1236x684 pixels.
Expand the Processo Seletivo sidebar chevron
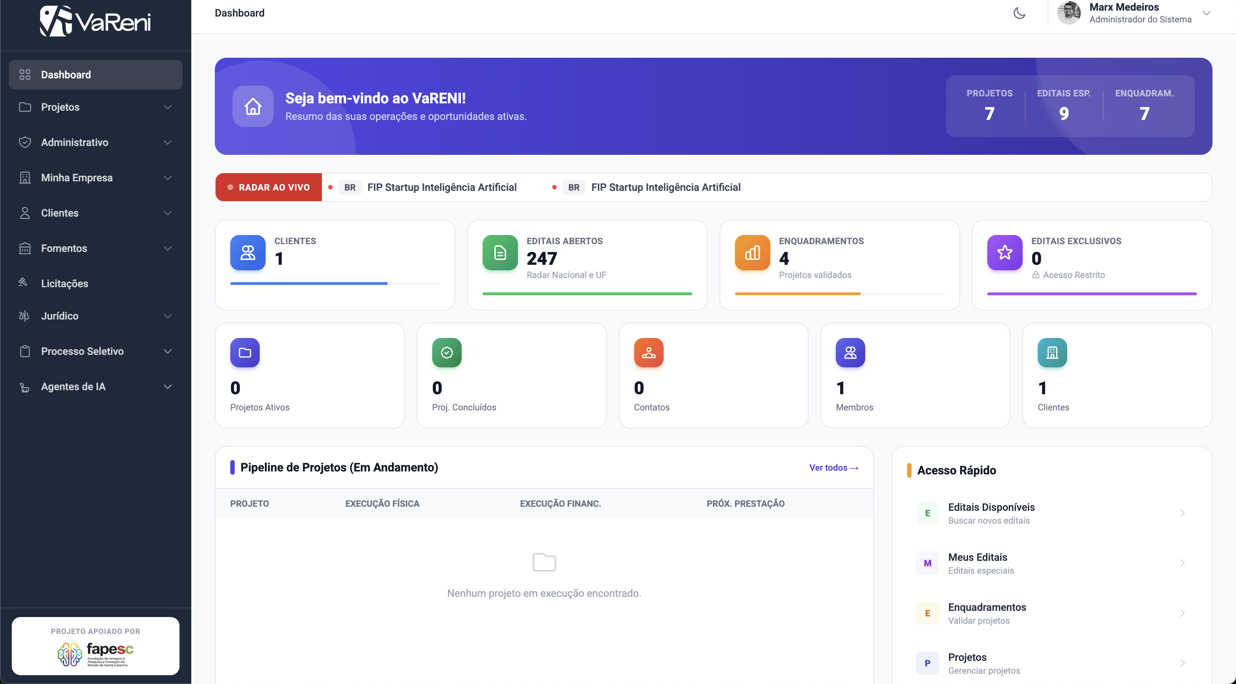click(x=167, y=351)
